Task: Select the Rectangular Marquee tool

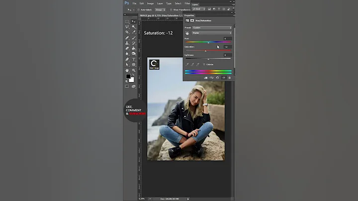Action: (x=127, y=21)
